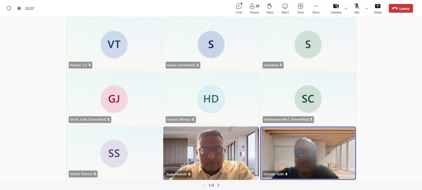The height and width of the screenshot is (190, 422).
Task: Select the avatar in Snehalata's tile
Action: 308,44
